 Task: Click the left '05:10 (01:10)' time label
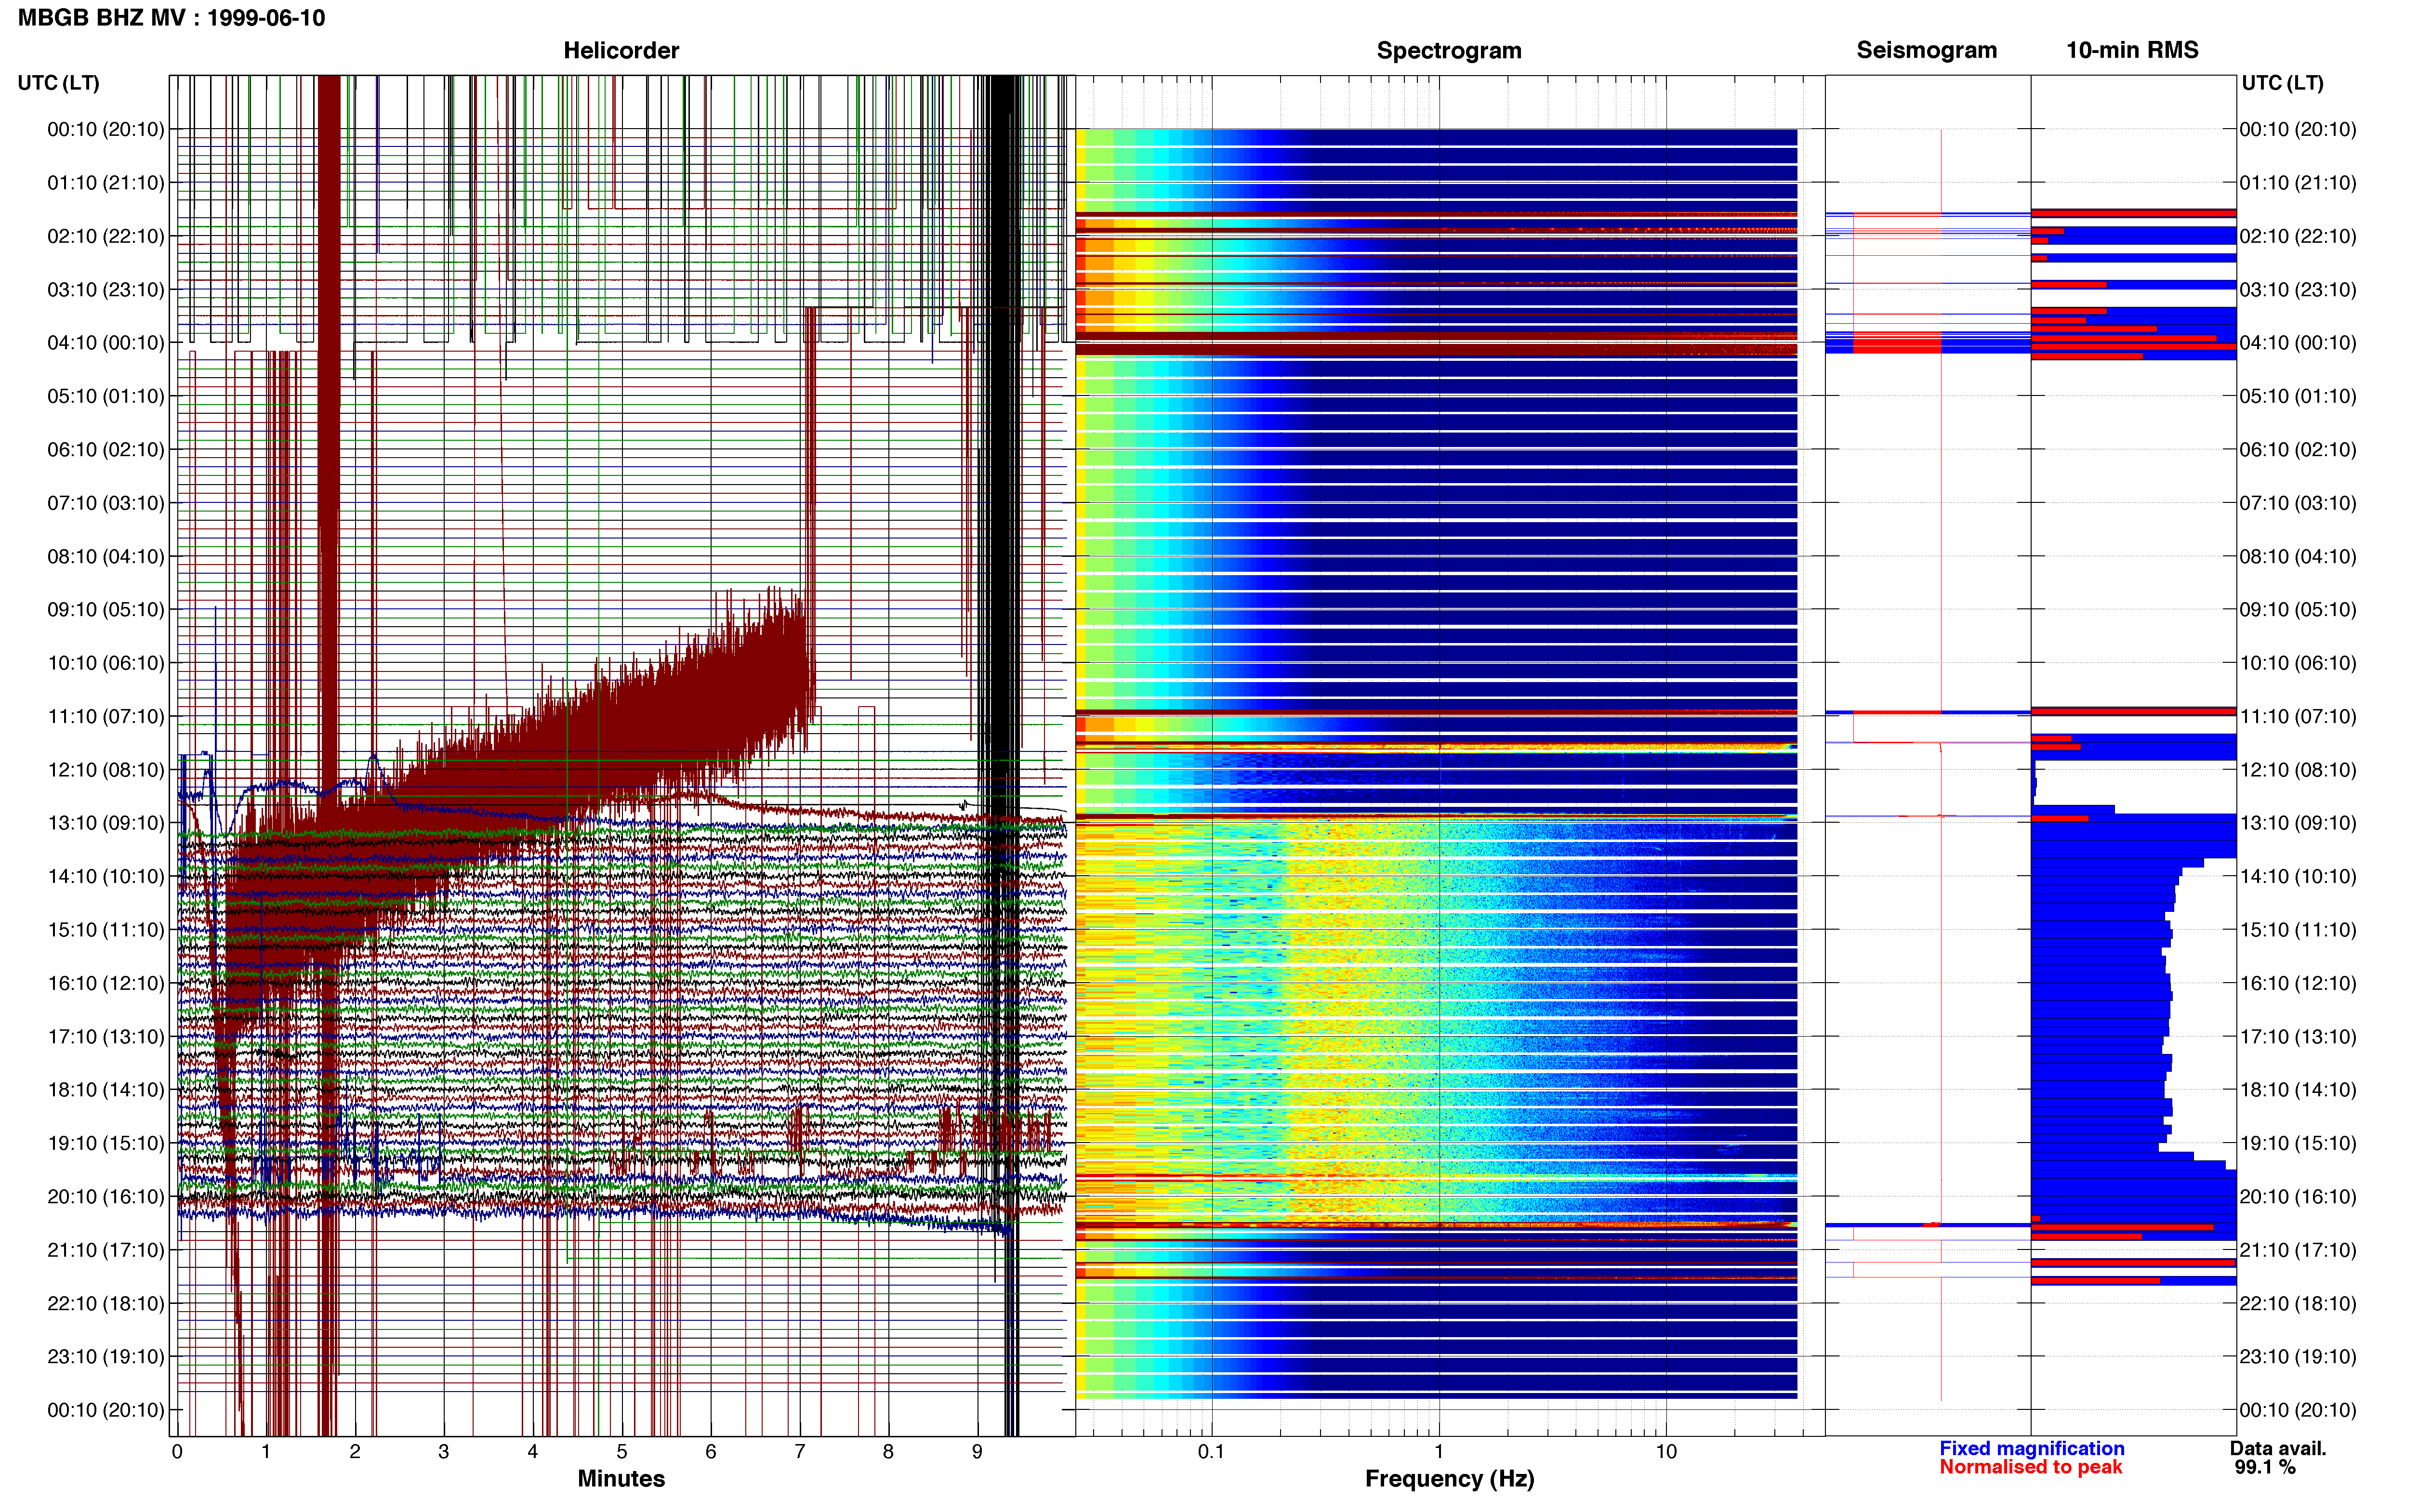[106, 396]
